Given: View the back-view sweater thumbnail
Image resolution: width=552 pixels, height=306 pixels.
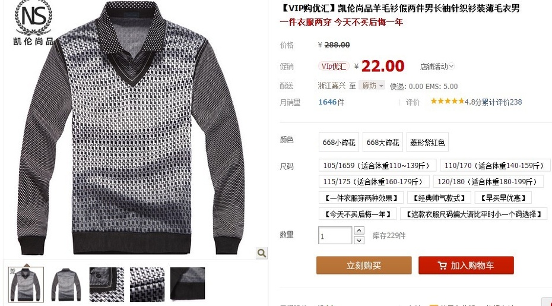Looking at the screenshot, I should point(66,285).
